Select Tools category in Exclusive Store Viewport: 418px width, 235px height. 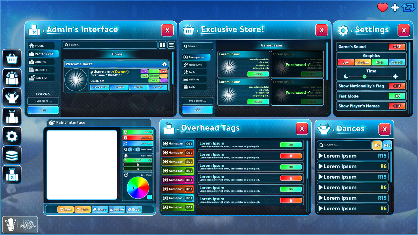(195, 72)
